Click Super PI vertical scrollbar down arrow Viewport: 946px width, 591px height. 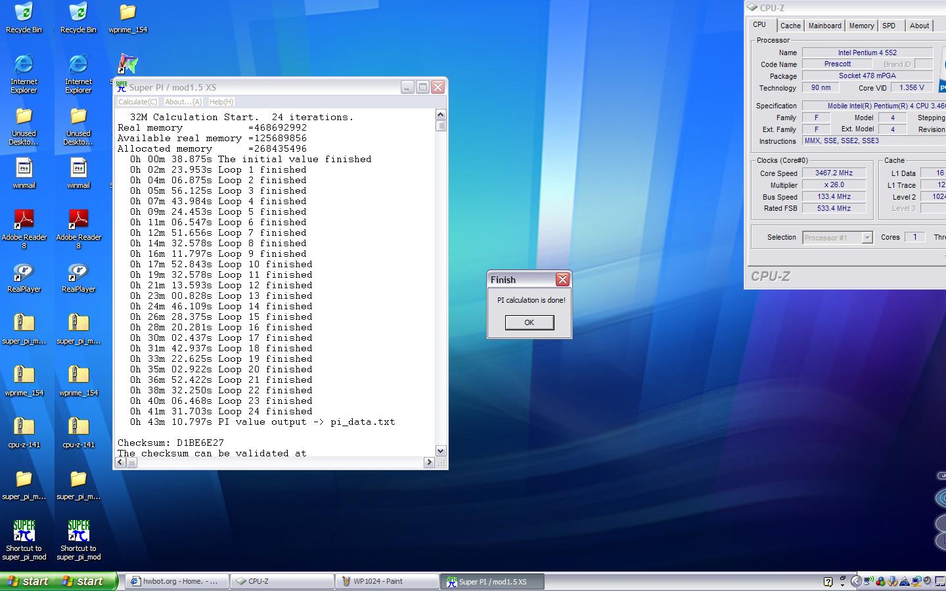441,450
